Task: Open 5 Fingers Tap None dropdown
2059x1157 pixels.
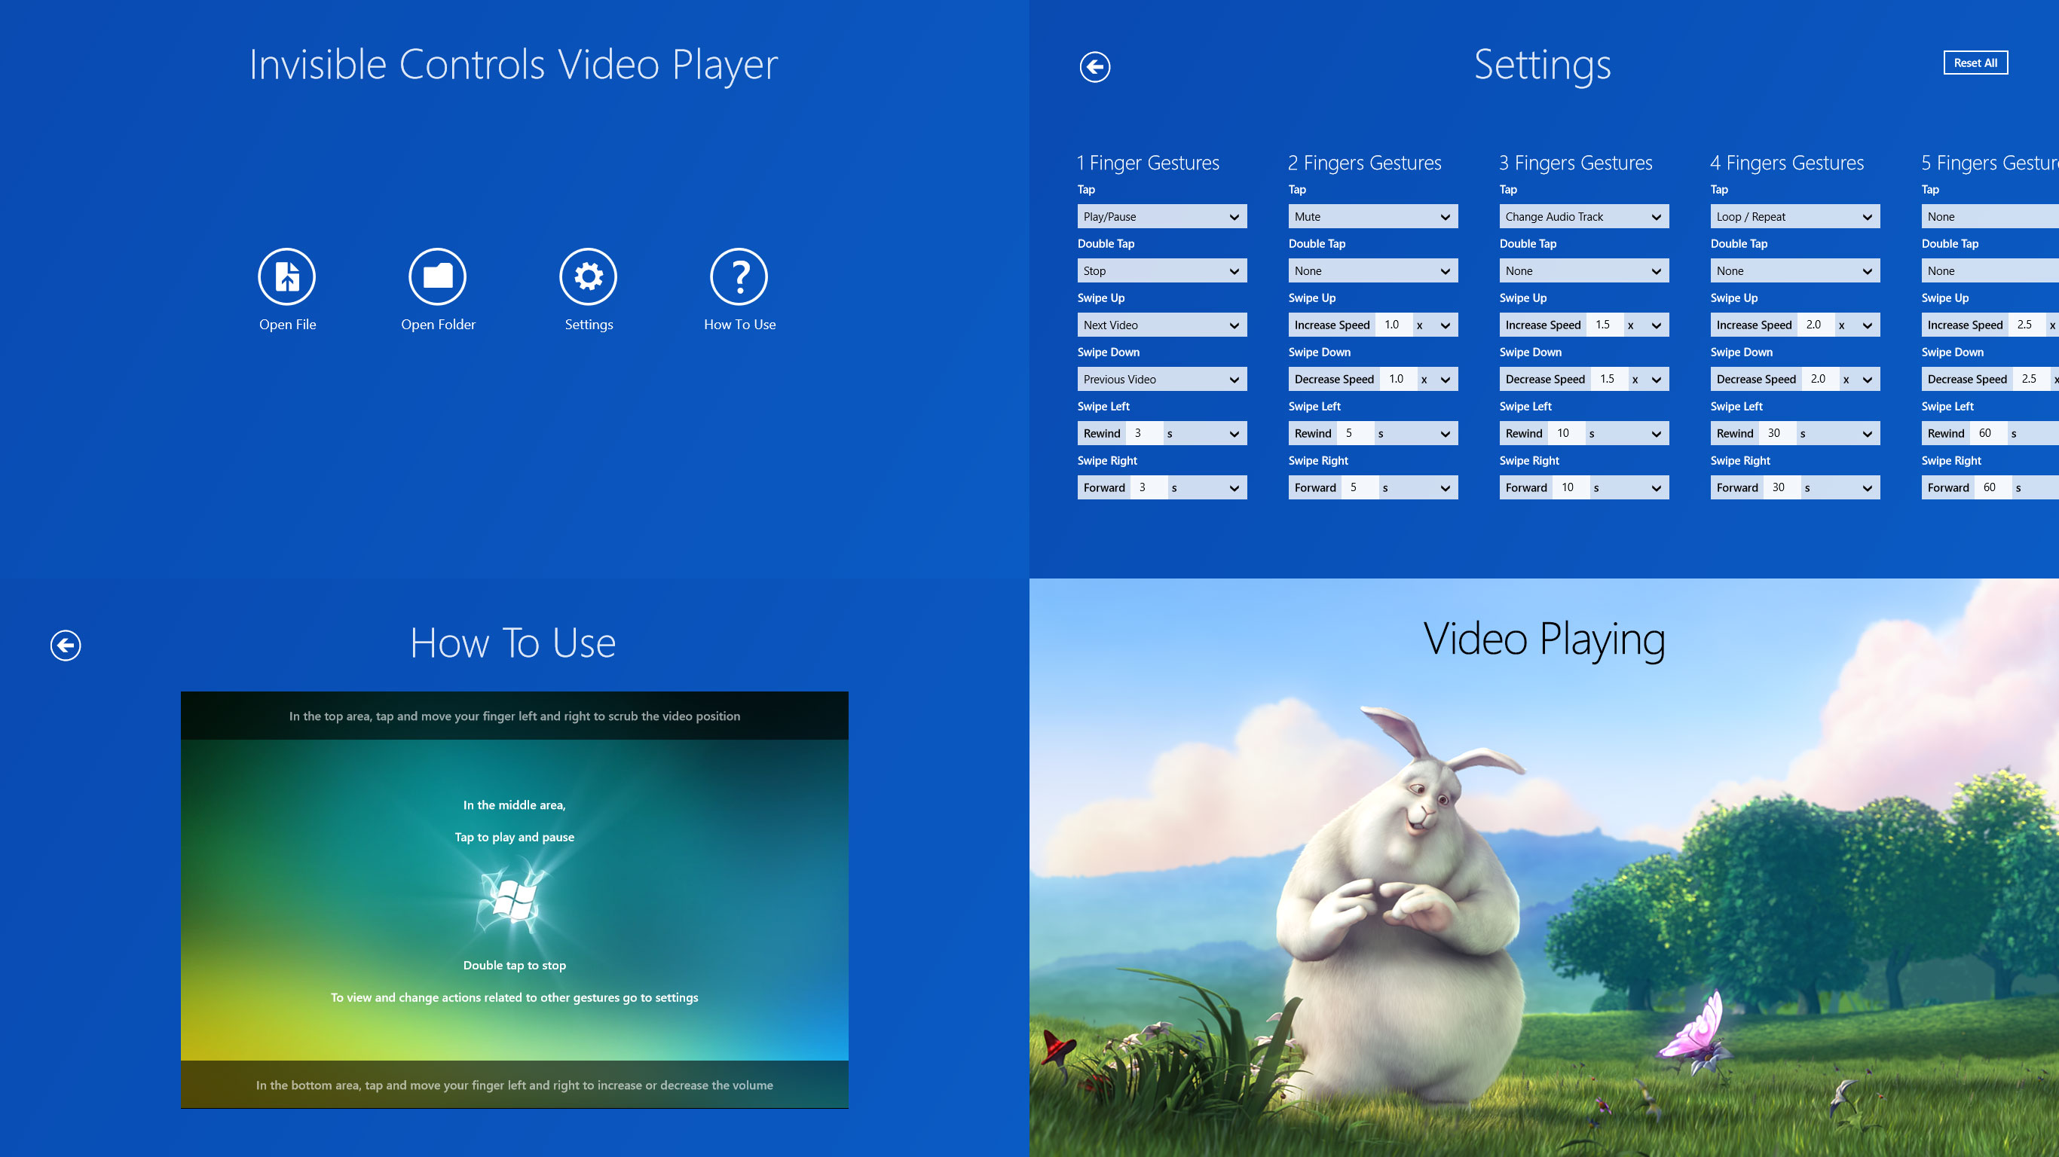Action: 1990,216
